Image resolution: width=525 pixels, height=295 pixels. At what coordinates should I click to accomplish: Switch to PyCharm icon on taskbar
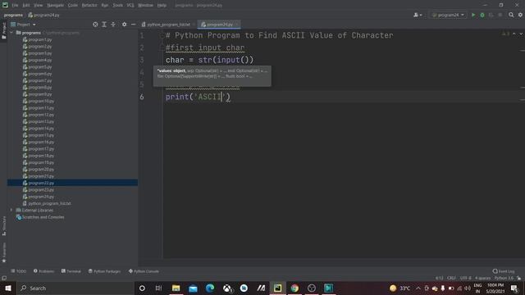pos(277,288)
